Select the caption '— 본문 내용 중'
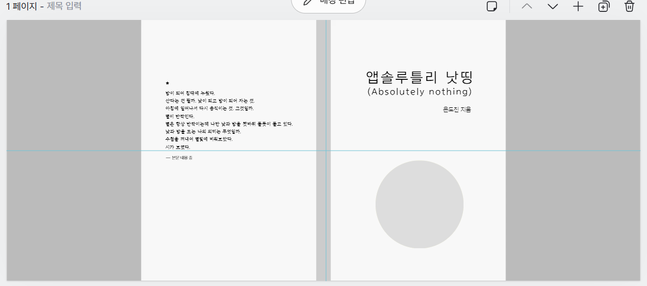Image resolution: width=647 pixels, height=286 pixels. [x=179, y=158]
